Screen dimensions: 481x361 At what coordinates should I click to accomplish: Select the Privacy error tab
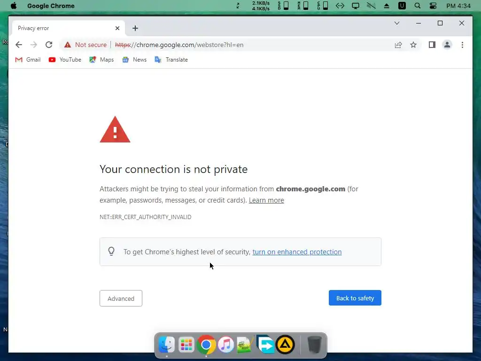click(x=69, y=28)
